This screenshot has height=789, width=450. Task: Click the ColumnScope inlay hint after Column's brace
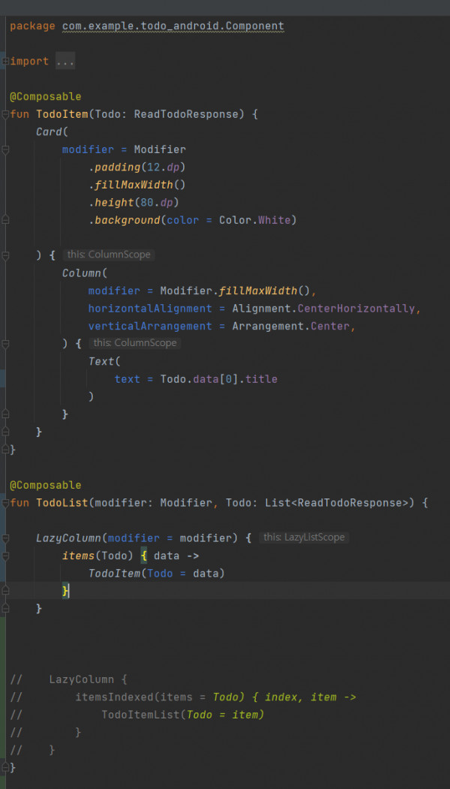135,343
